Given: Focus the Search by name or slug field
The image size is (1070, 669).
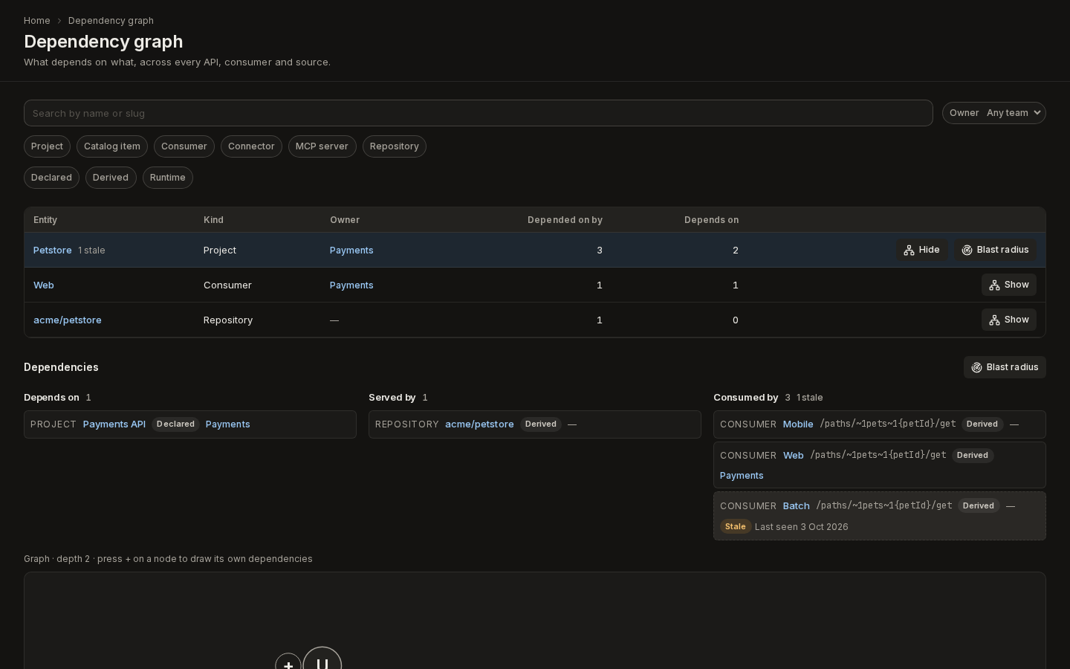Looking at the screenshot, I should [x=478, y=113].
